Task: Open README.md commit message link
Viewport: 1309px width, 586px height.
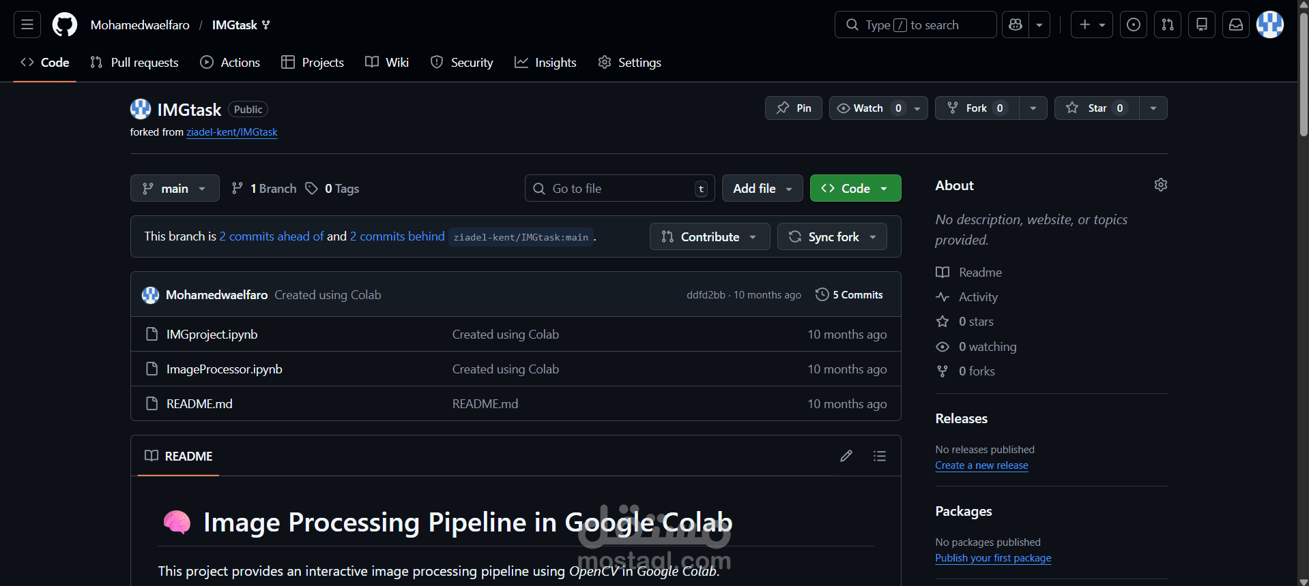Action: coord(485,404)
